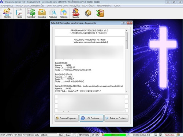
Task: Click the last icon after FpqSystem in status bar
Action: pyautogui.click(x=179, y=135)
